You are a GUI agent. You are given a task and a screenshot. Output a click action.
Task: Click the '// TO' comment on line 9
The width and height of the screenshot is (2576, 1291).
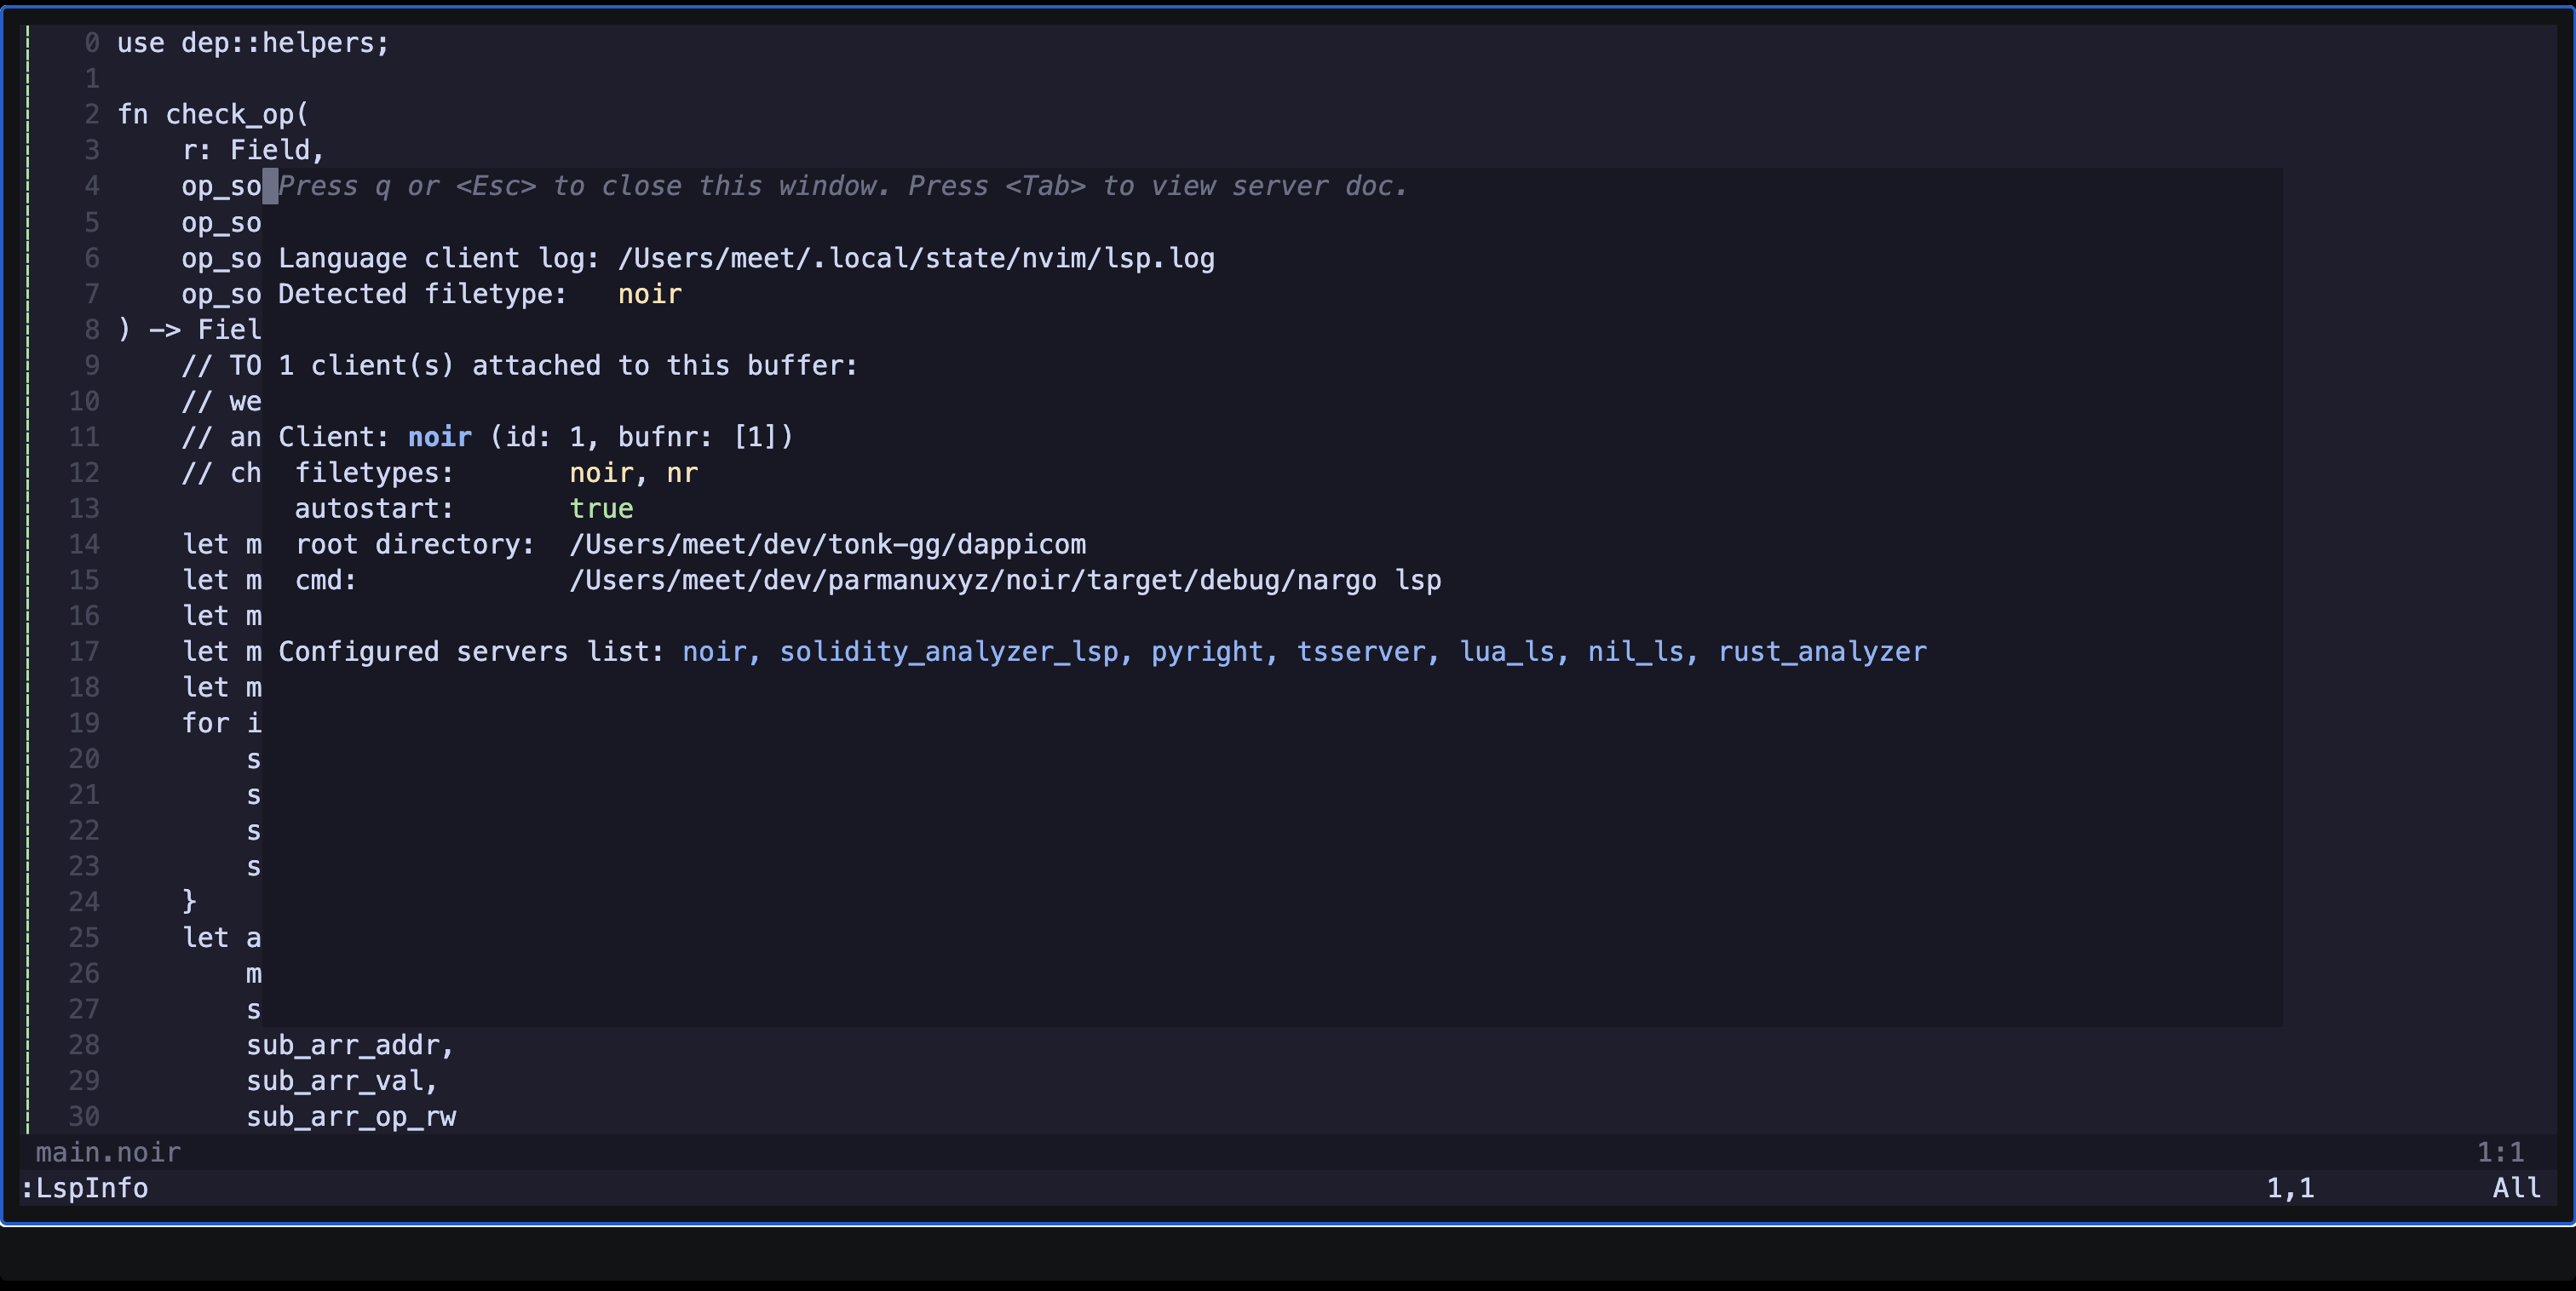221,365
